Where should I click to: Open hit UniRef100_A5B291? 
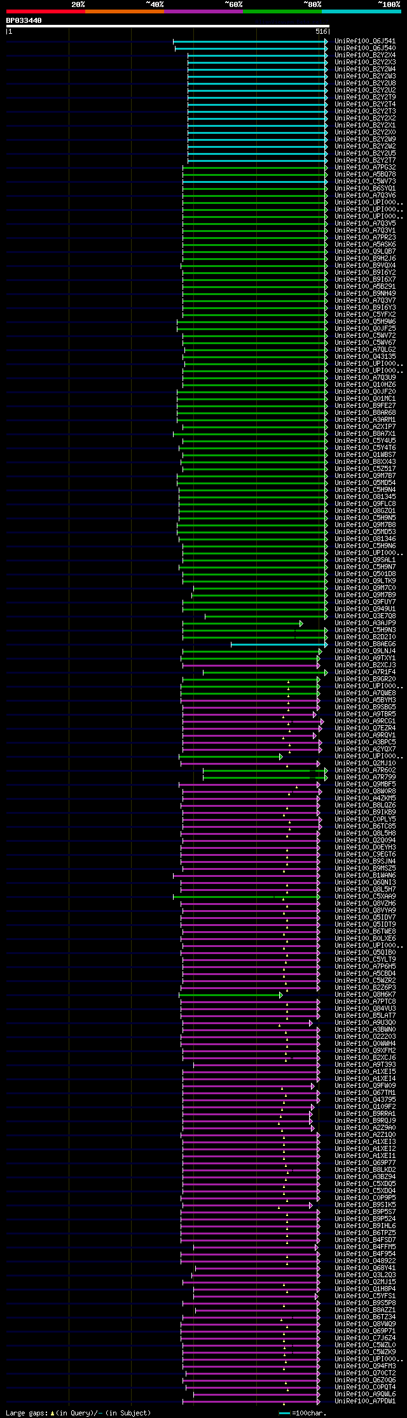tap(365, 286)
